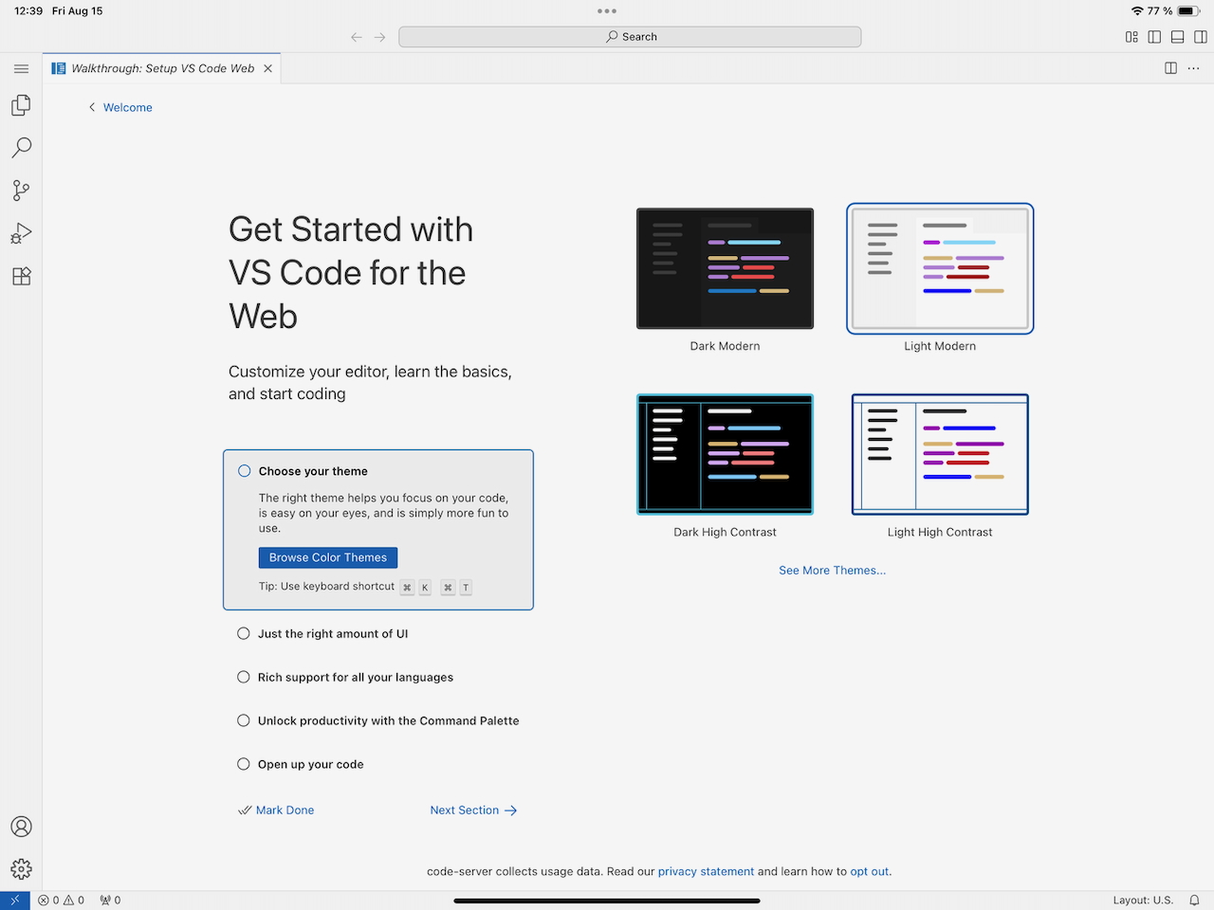Toggle the secondary side bar
Image resolution: width=1214 pixels, height=910 pixels.
1200,37
